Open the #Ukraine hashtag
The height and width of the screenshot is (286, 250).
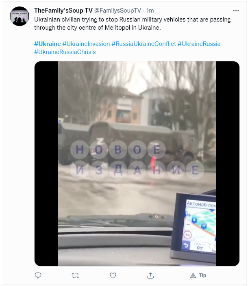pyautogui.click(x=48, y=44)
